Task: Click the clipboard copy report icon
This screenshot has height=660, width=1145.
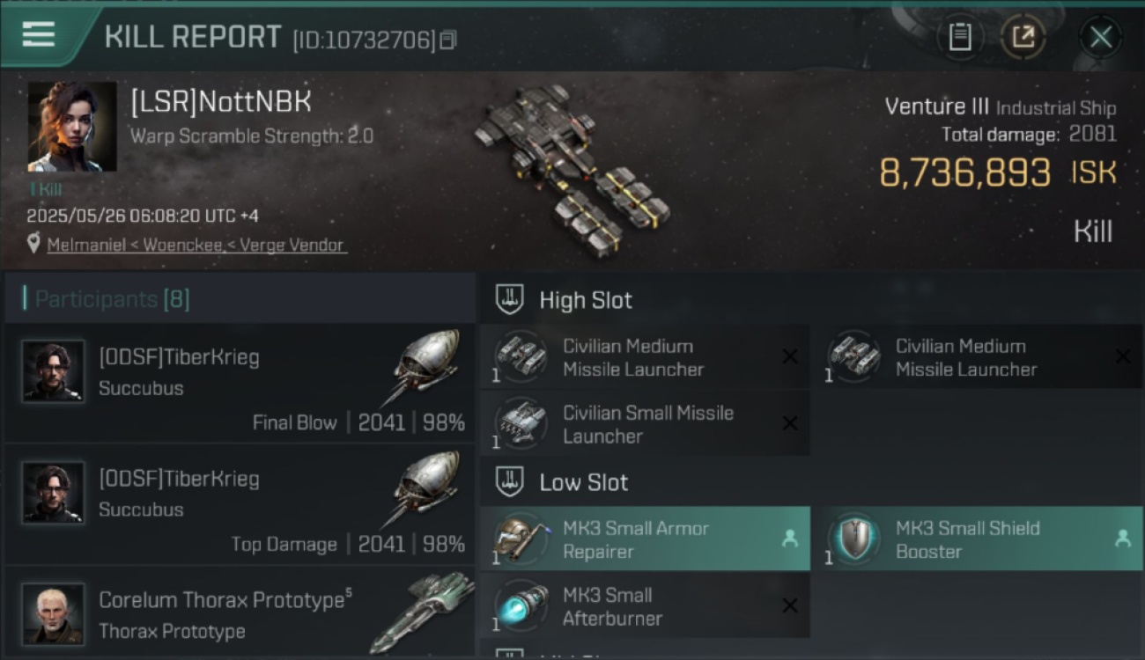Action: click(960, 37)
